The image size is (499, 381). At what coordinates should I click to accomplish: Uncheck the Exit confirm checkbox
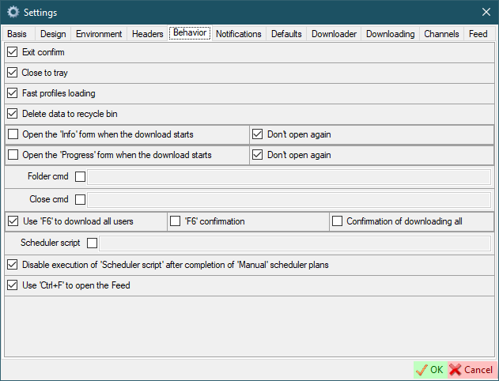[x=12, y=52]
